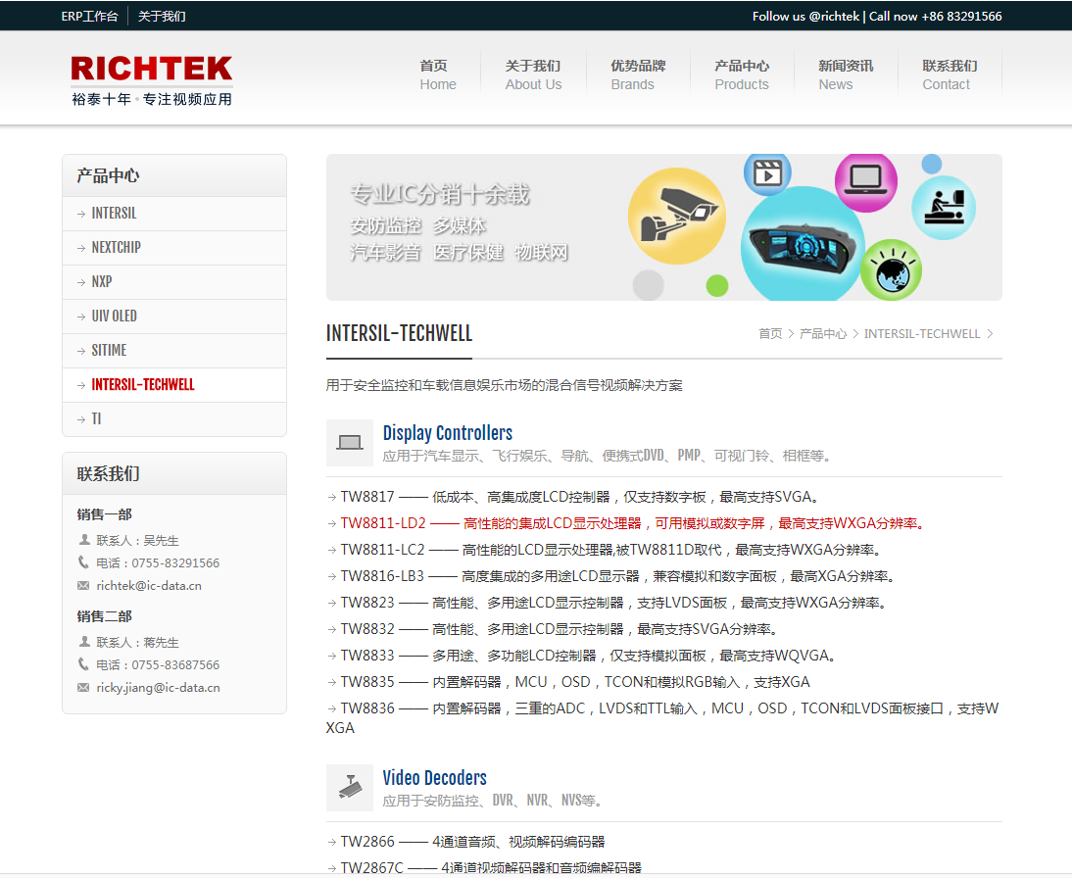
Task: Select NXP in the product sidebar
Action: point(174,282)
